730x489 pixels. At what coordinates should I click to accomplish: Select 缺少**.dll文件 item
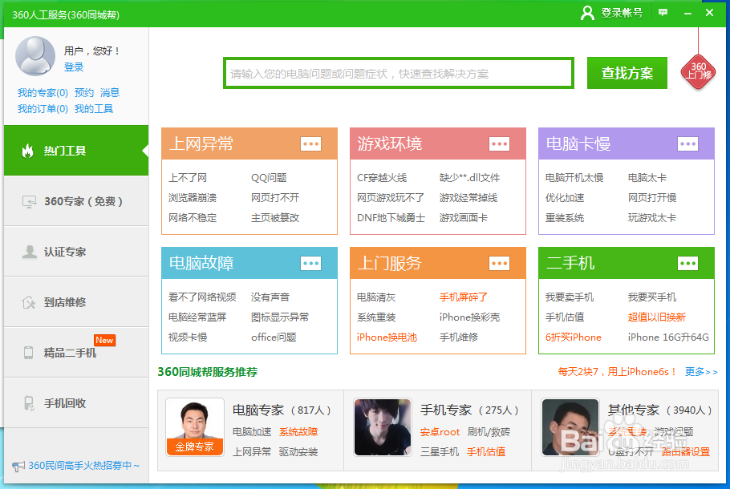469,178
